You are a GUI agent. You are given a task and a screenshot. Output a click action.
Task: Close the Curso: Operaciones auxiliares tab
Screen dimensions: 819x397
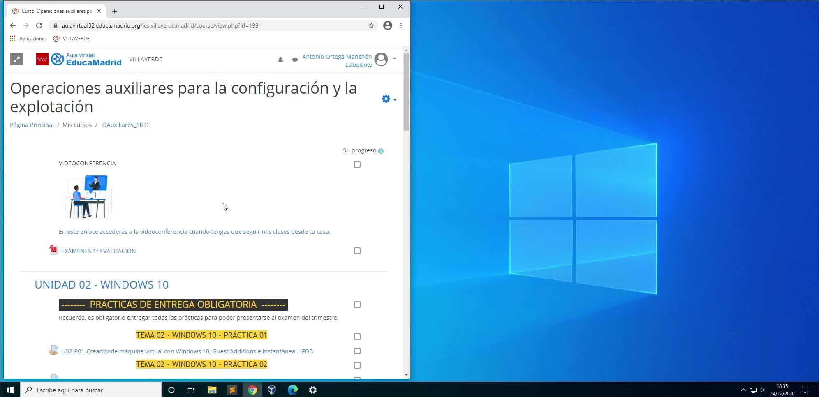[99, 11]
